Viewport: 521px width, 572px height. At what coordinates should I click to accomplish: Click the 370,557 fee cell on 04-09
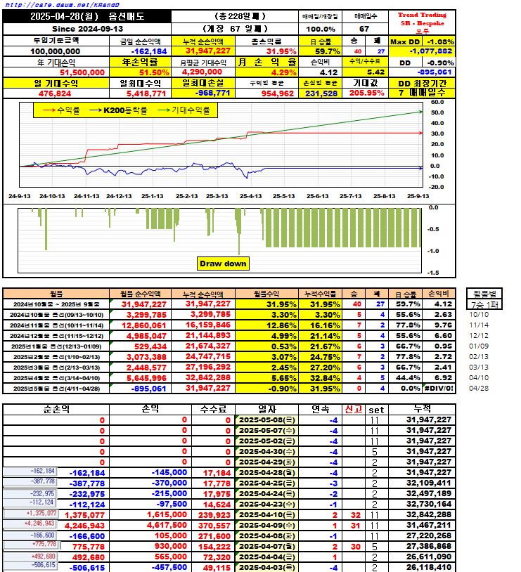pos(214,526)
